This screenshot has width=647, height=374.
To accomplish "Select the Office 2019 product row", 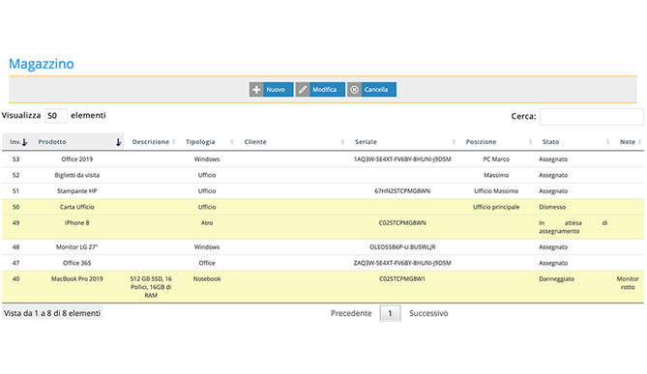I will coord(323,159).
